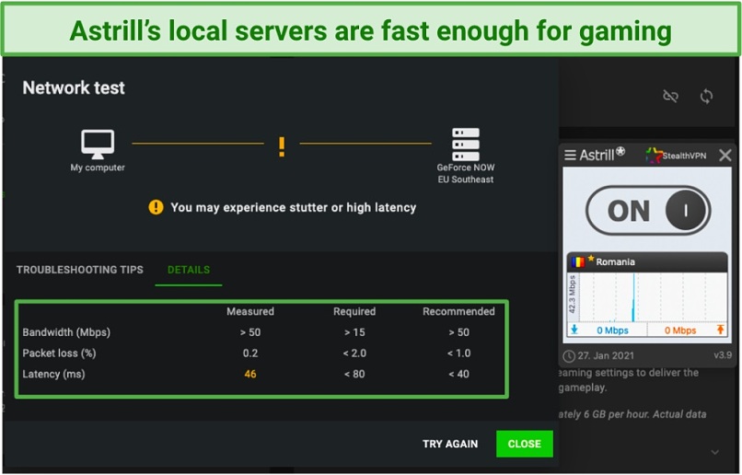Click the refresh arrows icon at top right
Image resolution: width=742 pixels, height=475 pixels.
(x=706, y=97)
